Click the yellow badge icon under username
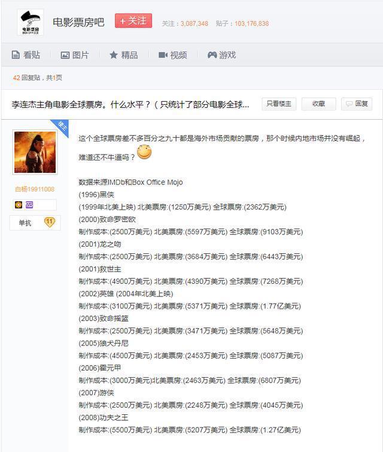The width and height of the screenshot is (383, 452). click(x=19, y=205)
